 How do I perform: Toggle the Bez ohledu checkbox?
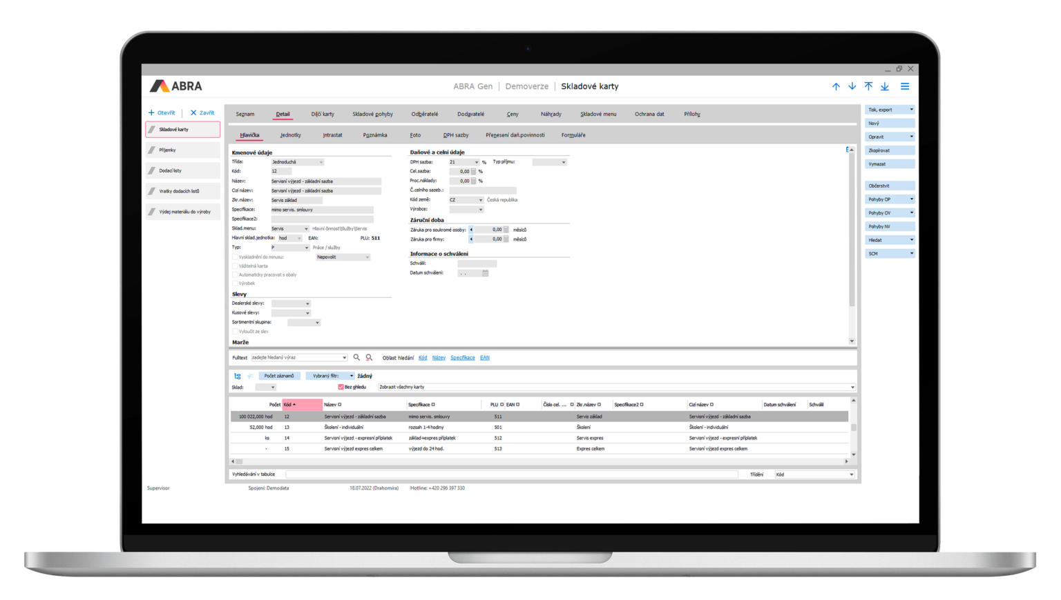[x=341, y=386]
